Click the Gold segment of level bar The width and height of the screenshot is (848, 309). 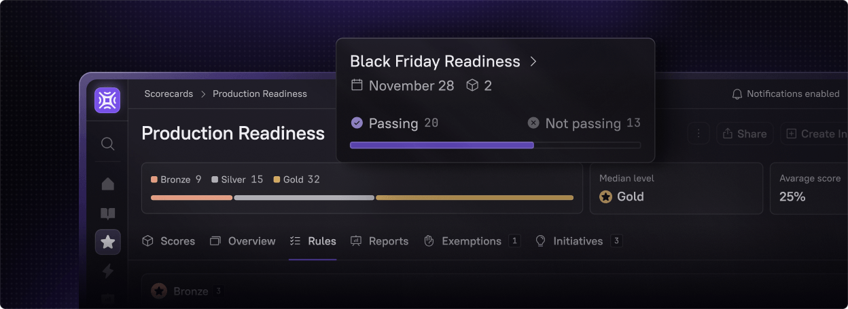click(x=474, y=198)
